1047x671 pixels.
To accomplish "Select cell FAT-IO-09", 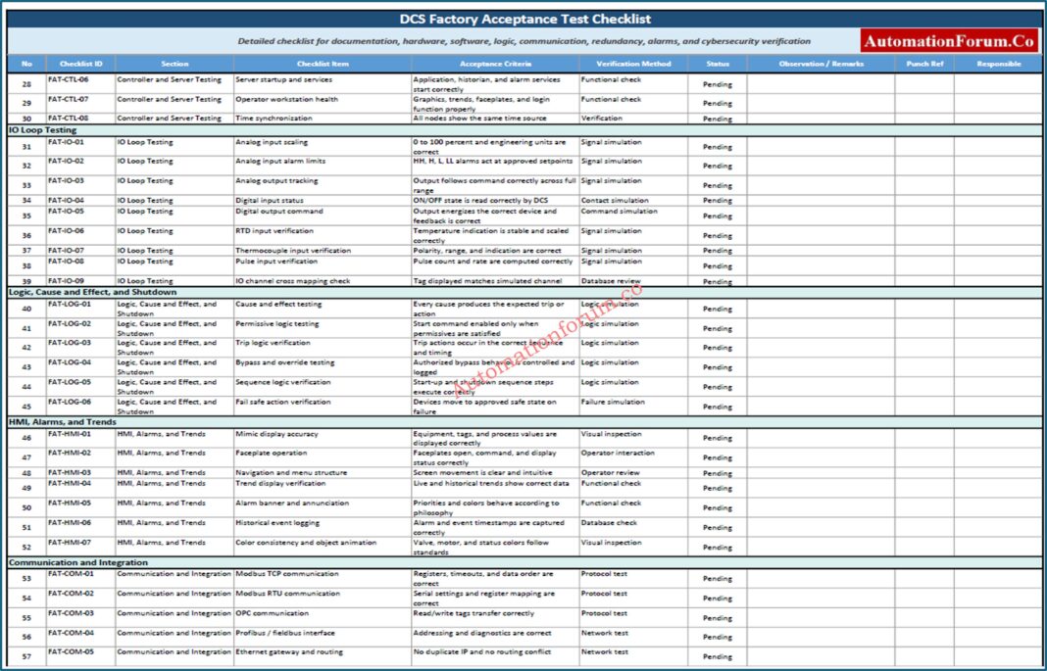I will [x=80, y=281].
